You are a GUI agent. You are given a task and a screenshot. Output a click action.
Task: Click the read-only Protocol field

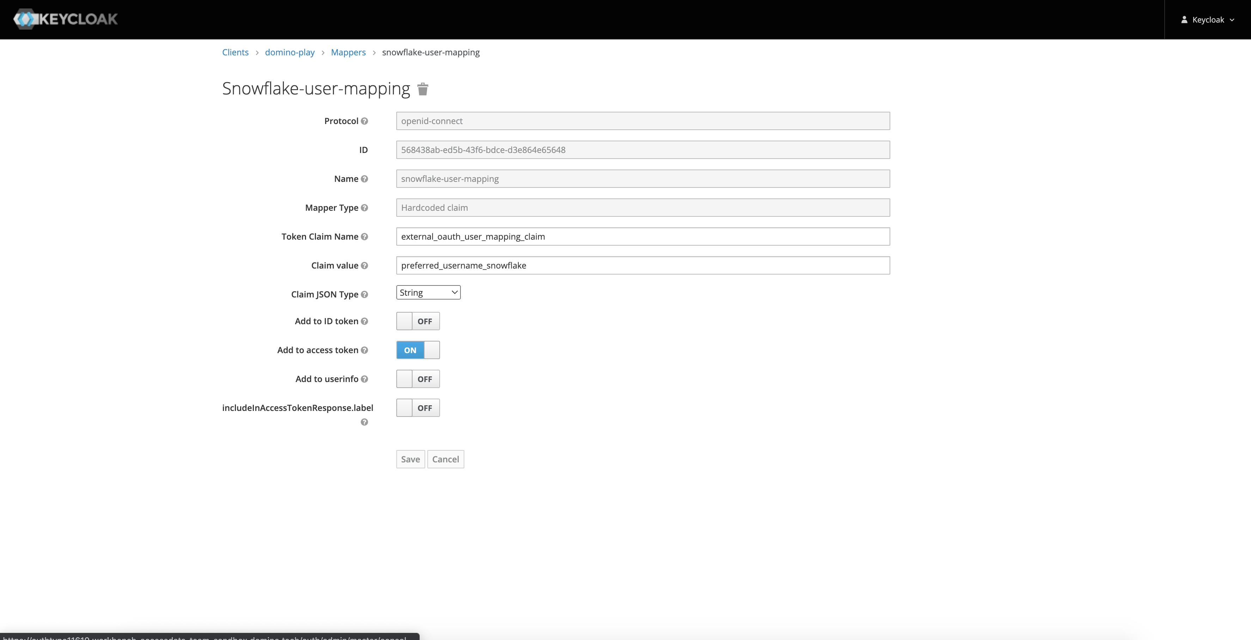(643, 121)
